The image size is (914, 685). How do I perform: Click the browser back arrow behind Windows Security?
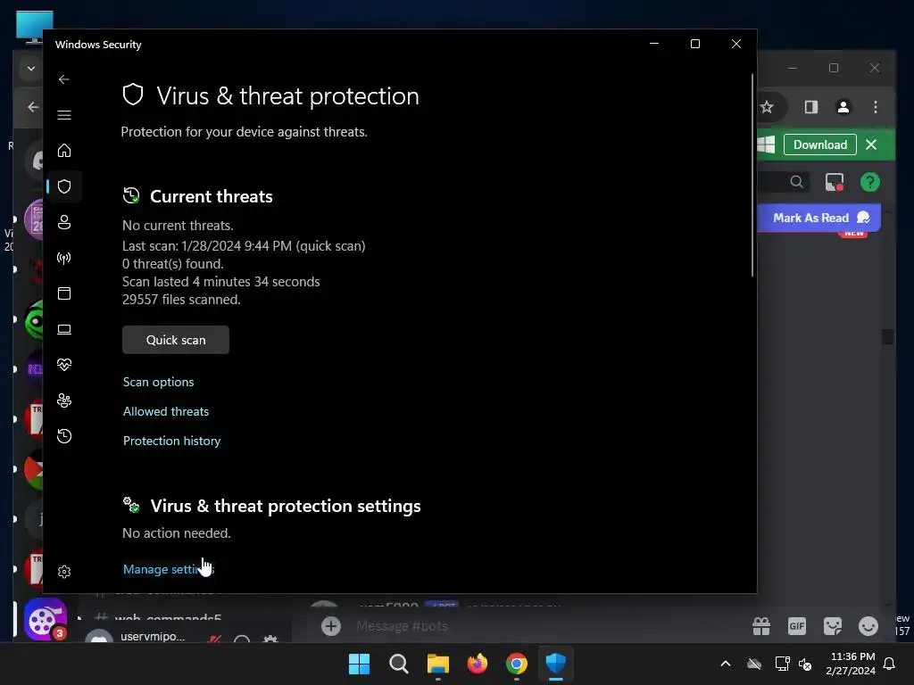[33, 107]
